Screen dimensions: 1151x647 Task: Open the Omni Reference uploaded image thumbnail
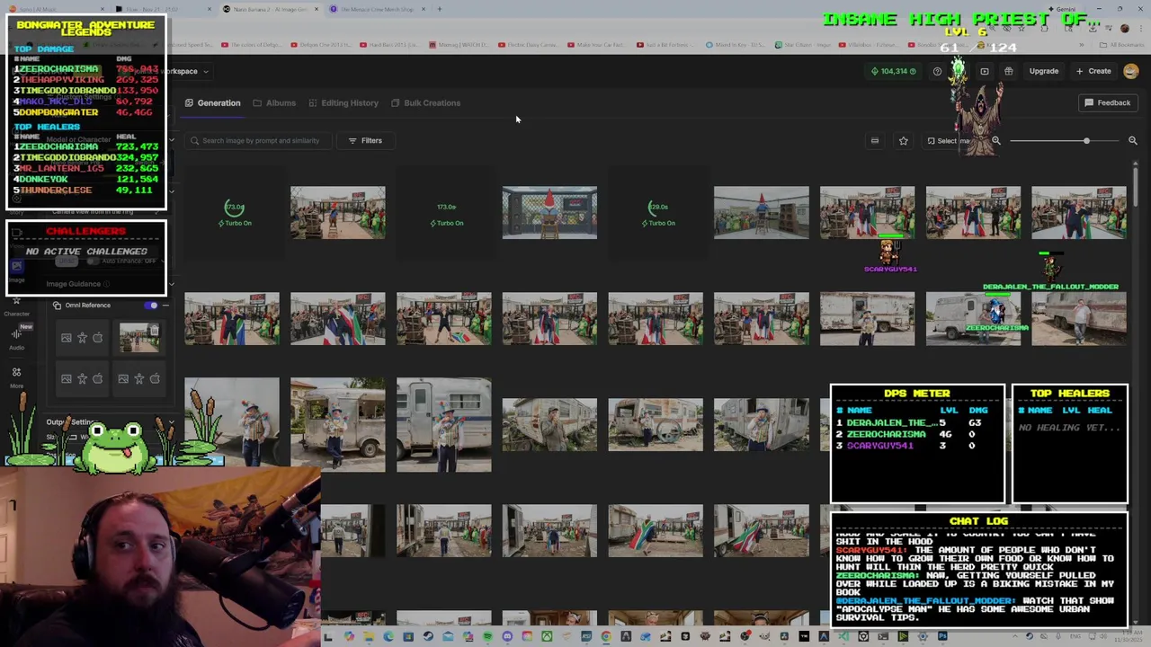click(139, 338)
